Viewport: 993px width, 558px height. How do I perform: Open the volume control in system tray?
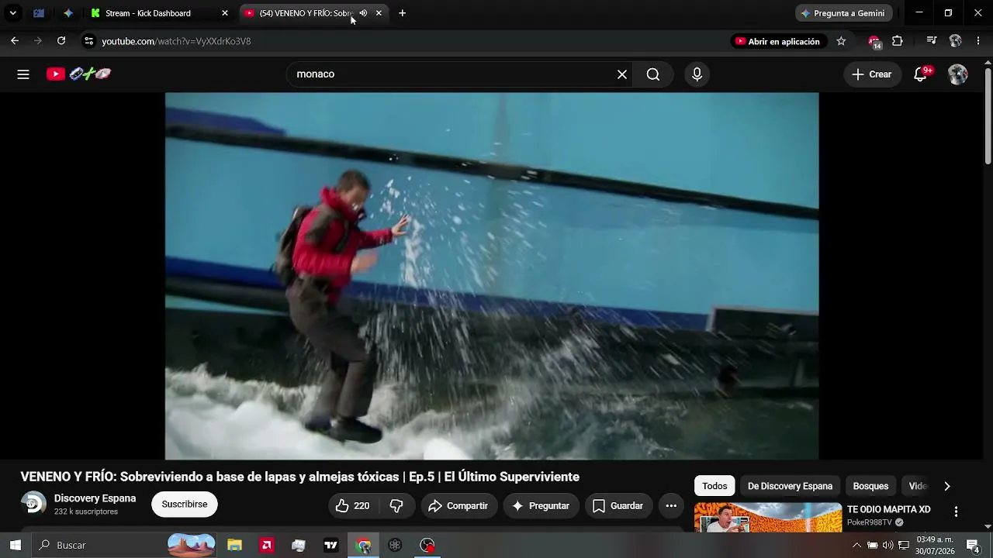click(x=888, y=546)
